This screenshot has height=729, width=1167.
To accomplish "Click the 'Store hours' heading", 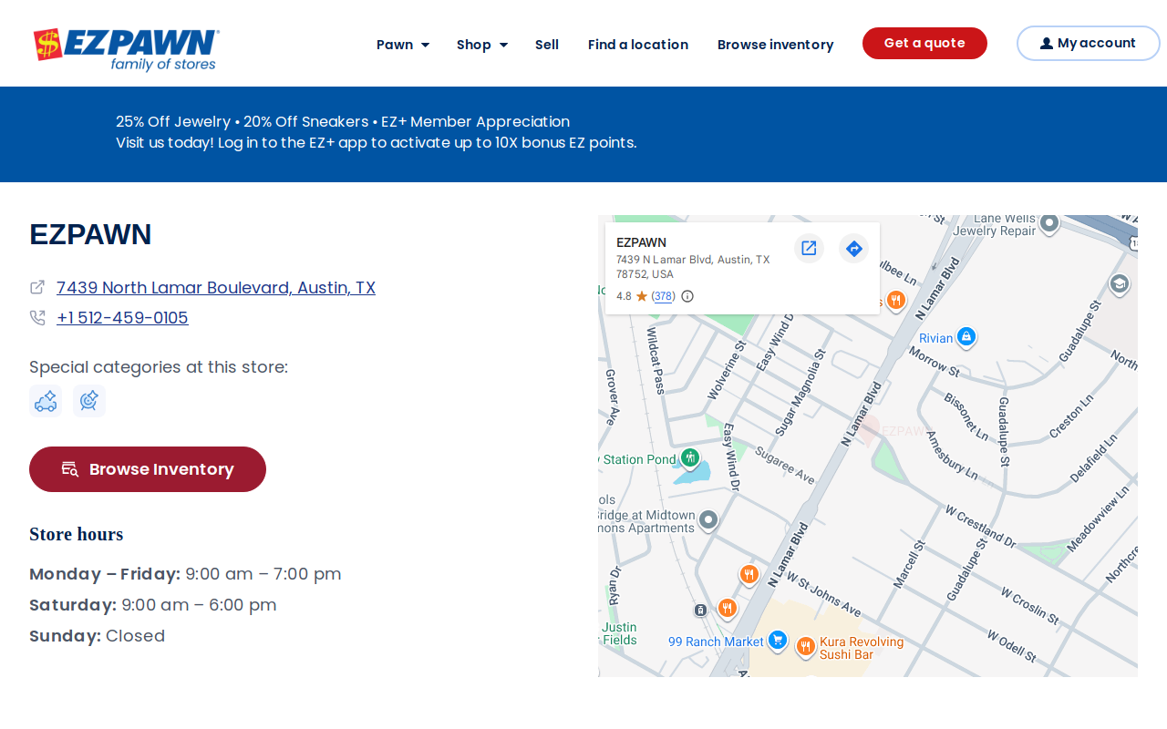I will [77, 534].
